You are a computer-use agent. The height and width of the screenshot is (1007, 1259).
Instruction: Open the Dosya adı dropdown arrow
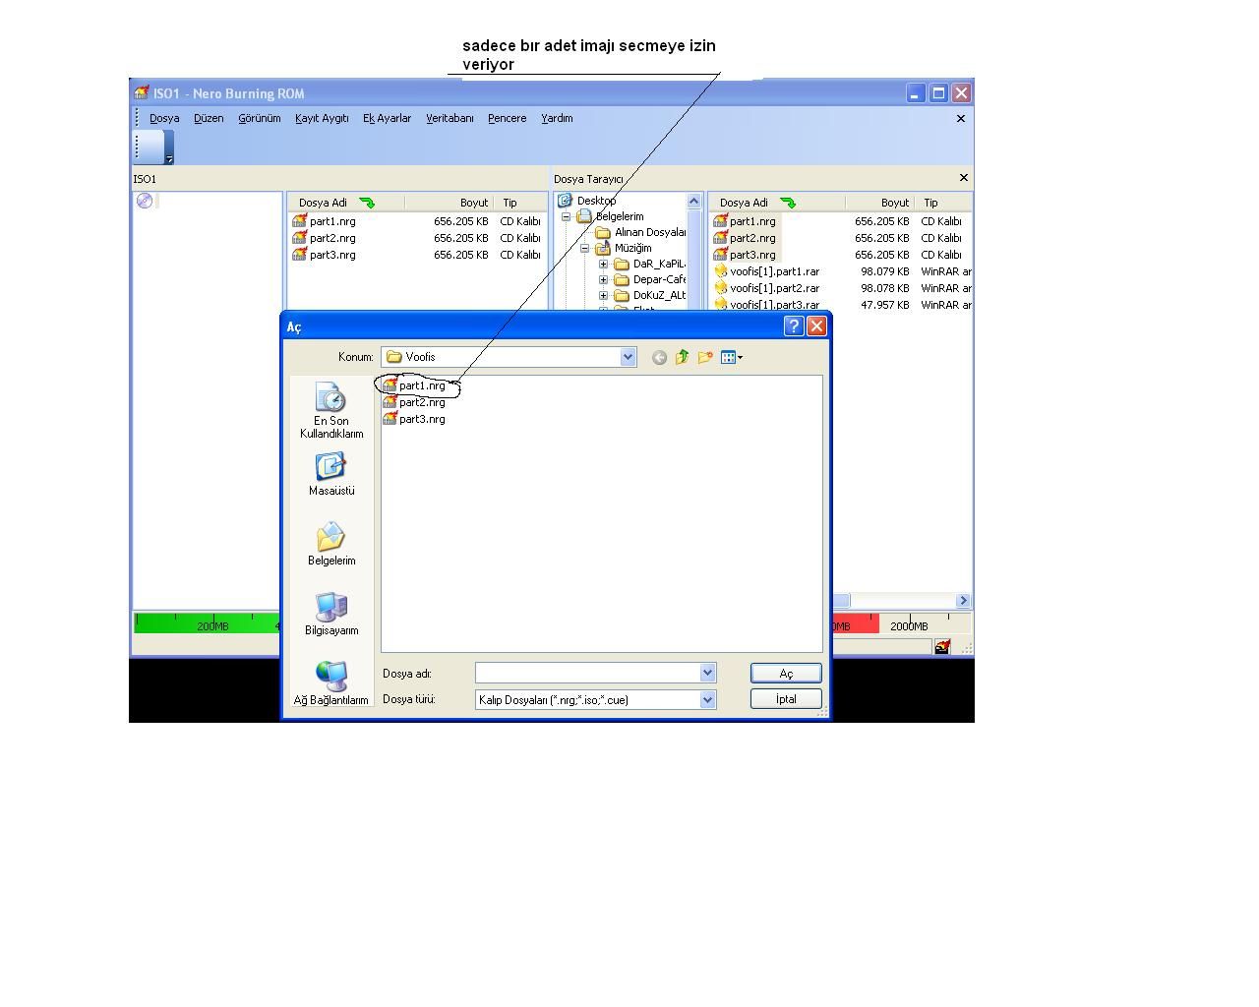tap(707, 673)
